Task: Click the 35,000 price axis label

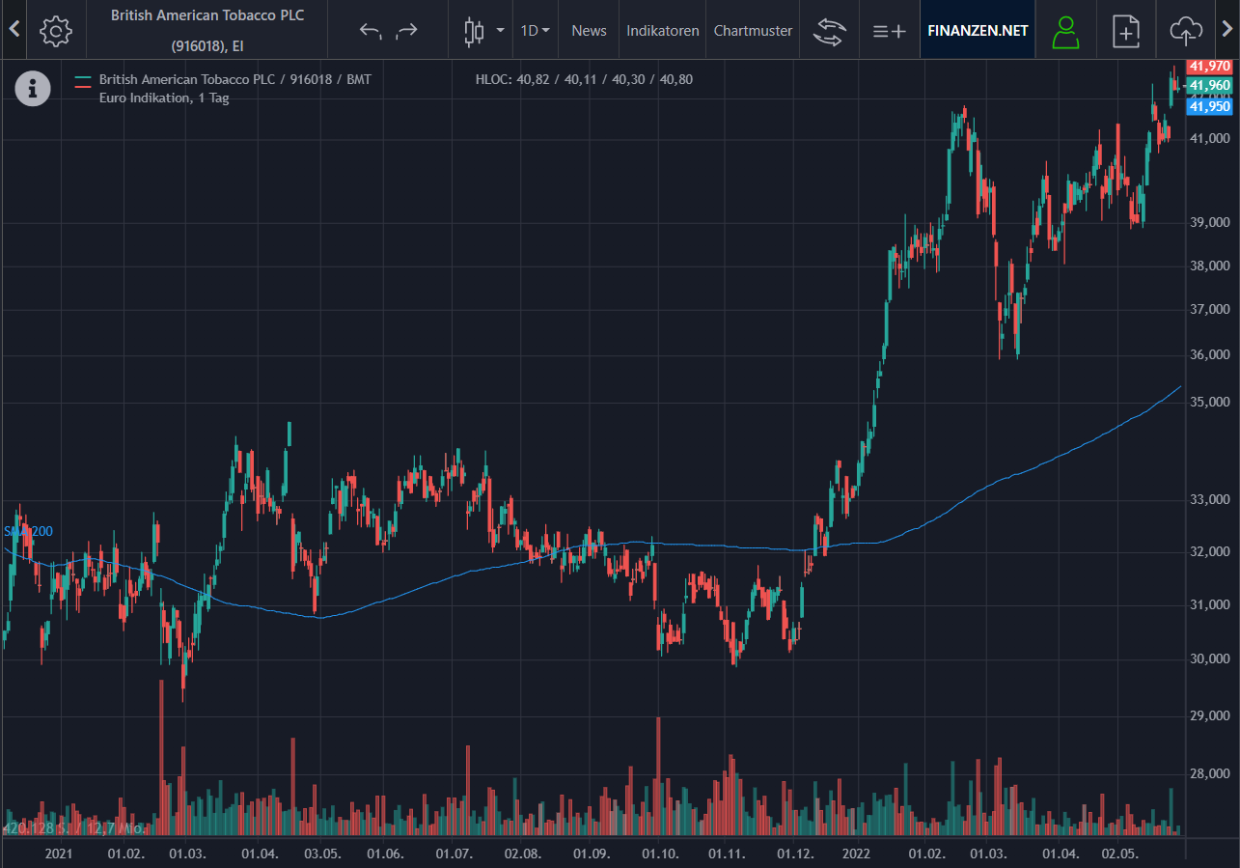Action: (x=1209, y=402)
